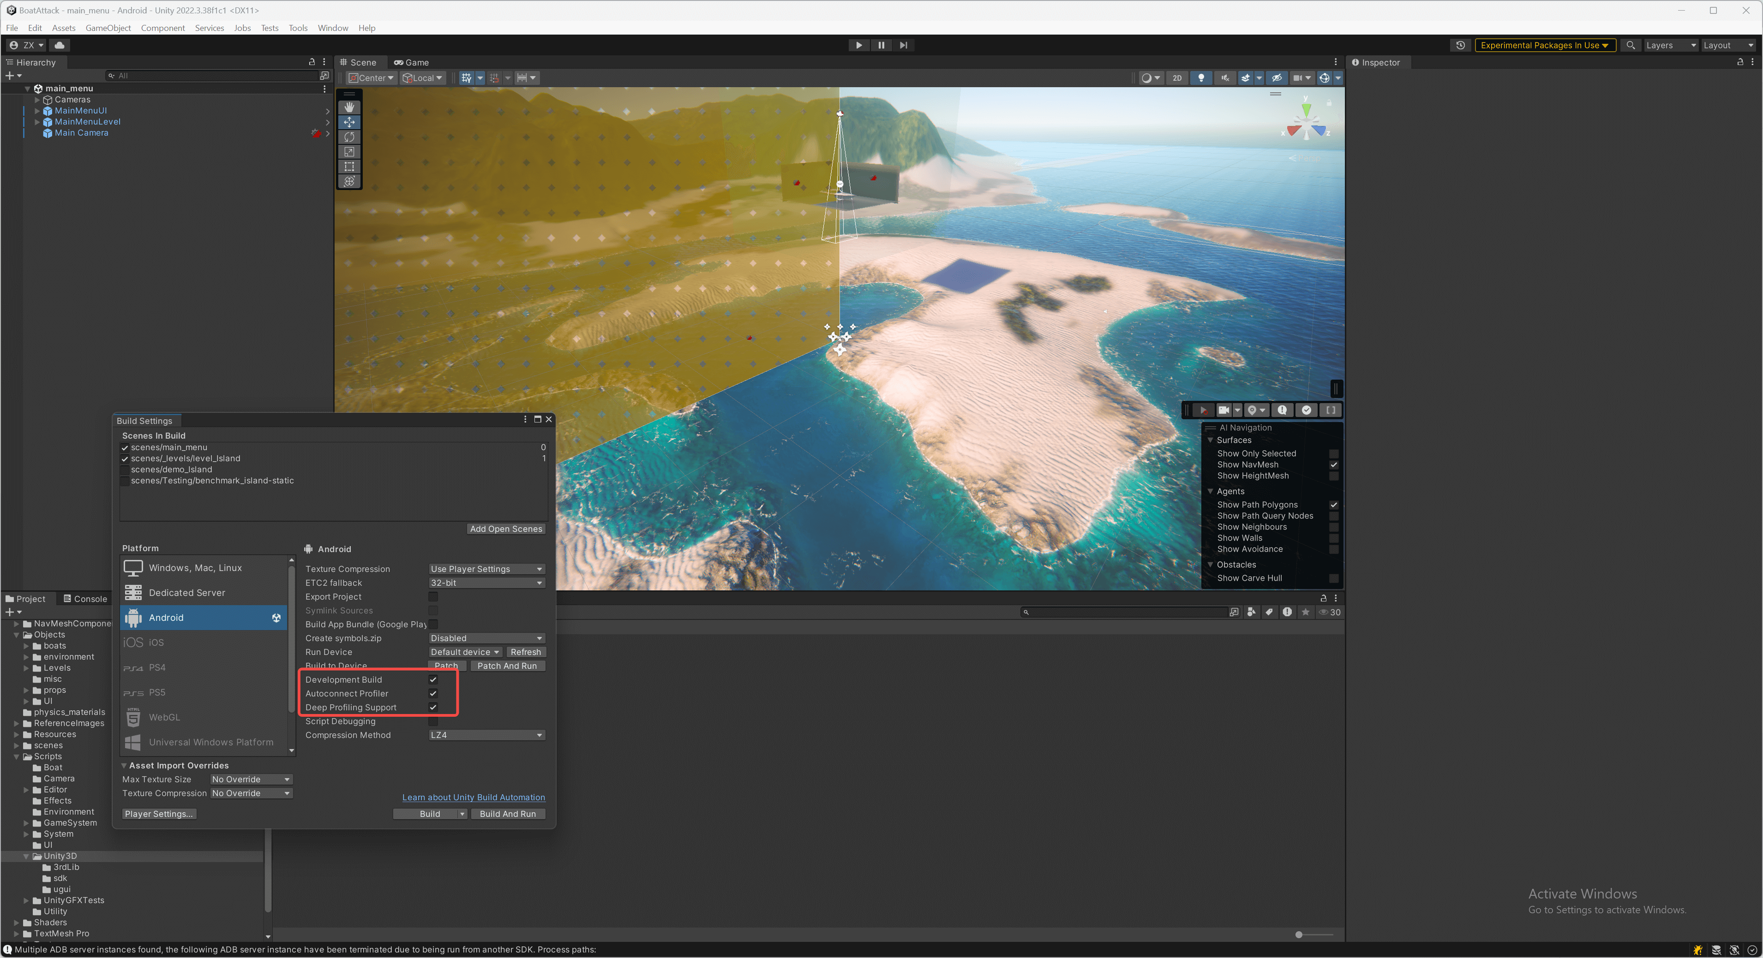Toggle scene lighting bulb icon

coord(1200,78)
